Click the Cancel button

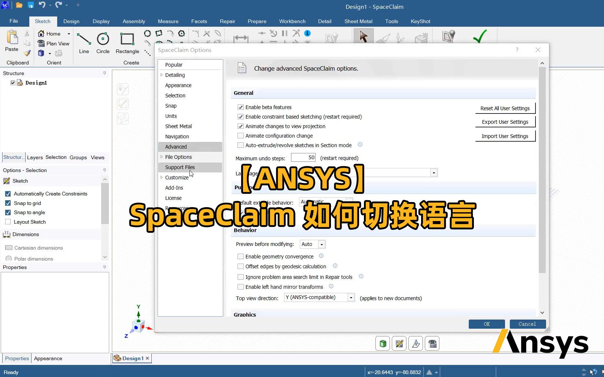point(527,324)
